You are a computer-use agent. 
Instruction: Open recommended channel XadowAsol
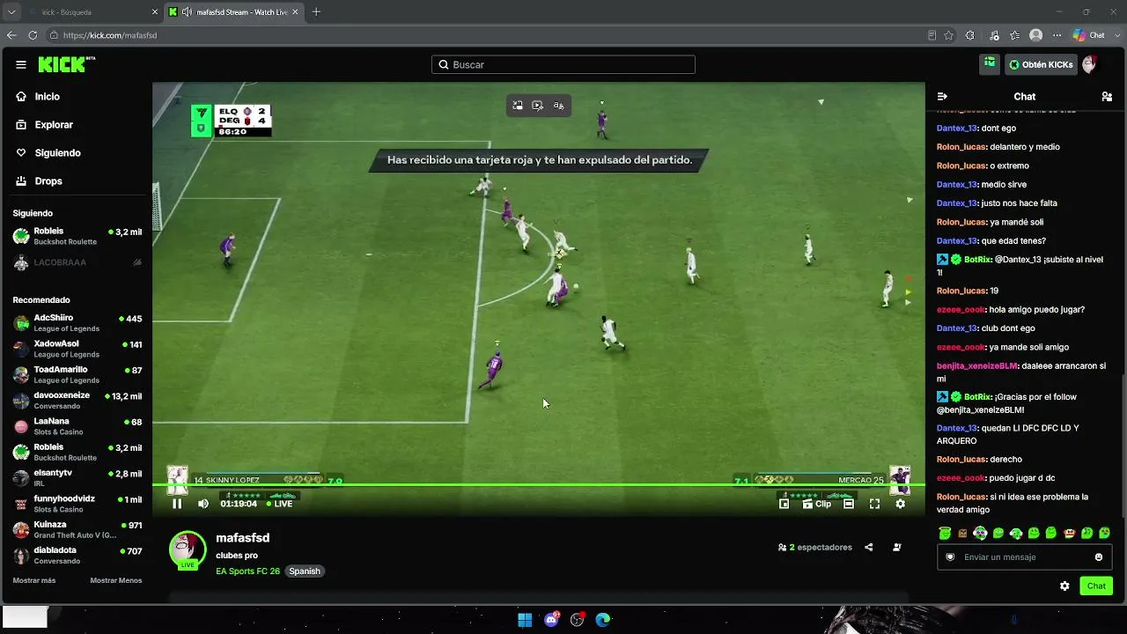click(77, 349)
